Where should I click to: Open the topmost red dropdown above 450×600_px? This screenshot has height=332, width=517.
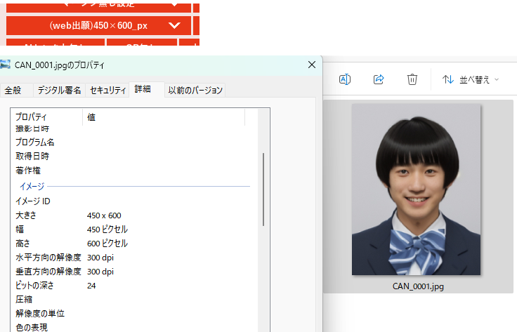pos(98,4)
